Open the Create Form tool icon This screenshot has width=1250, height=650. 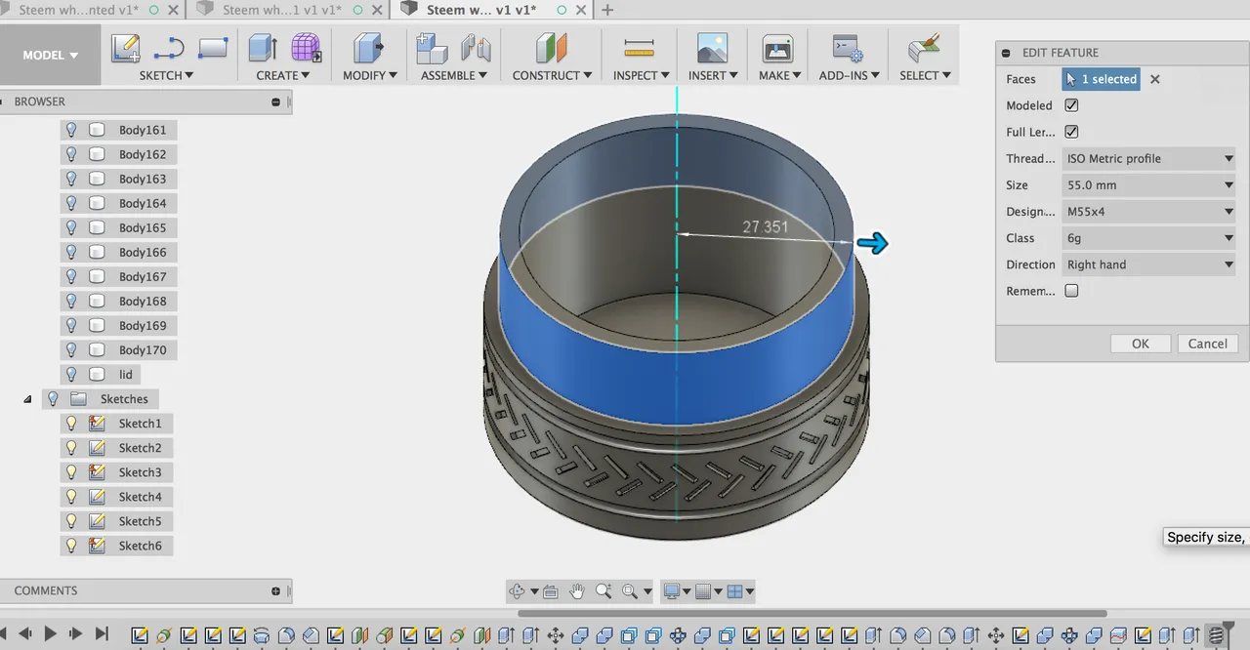point(307,48)
